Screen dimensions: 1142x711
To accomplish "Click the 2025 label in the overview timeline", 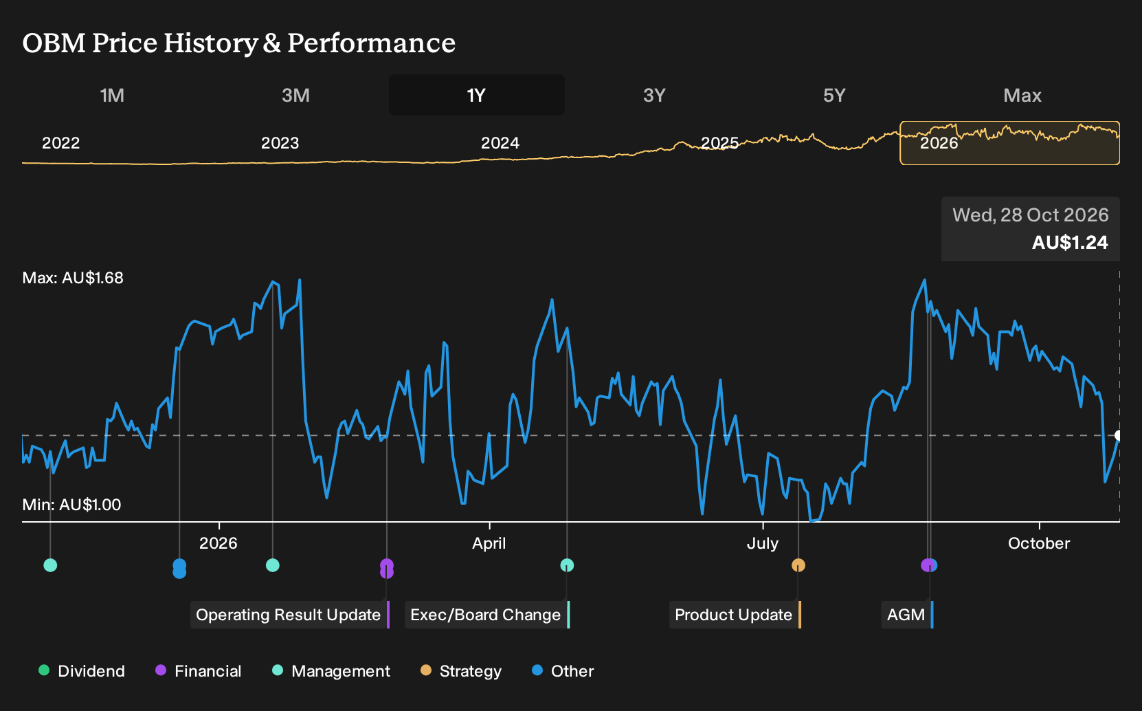I will pos(719,143).
